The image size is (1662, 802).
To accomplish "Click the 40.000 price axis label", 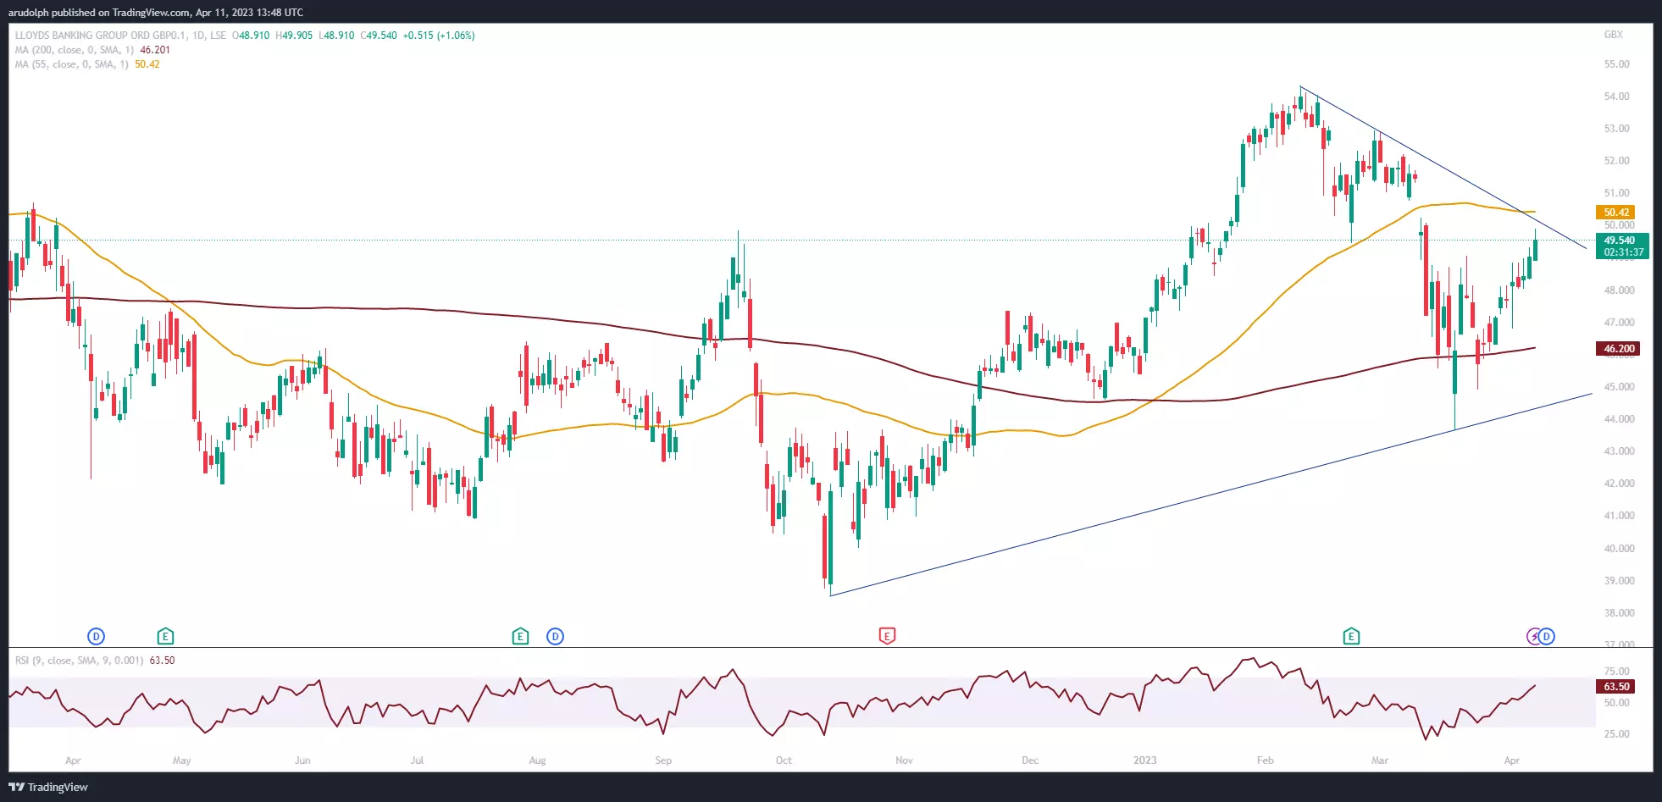I will tap(1619, 549).
